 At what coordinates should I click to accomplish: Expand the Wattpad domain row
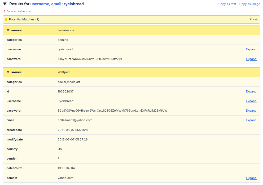(x=251, y=178)
